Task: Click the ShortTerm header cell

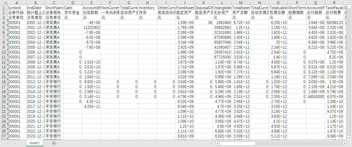Action: [x=297, y=8]
